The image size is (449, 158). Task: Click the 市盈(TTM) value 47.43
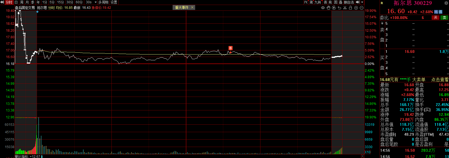pos(443,134)
